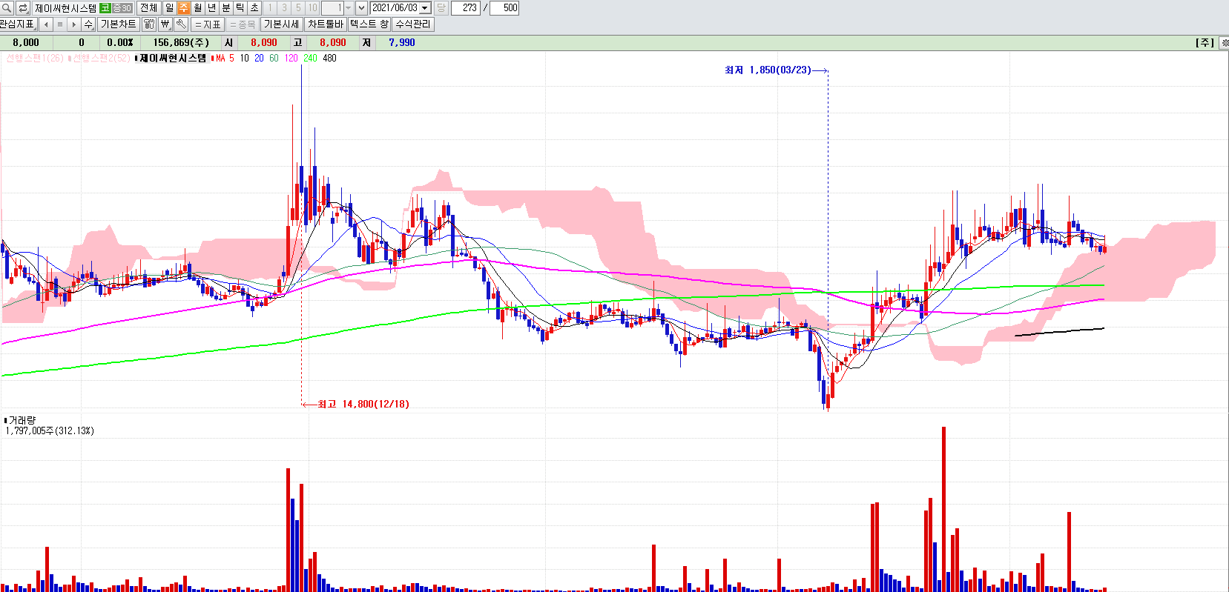Click the refresh/swap arrows icon
1229x592 pixels.
[22, 7]
